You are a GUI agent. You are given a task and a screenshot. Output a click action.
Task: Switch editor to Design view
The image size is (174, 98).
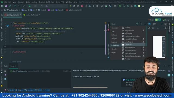[x=166, y=20]
